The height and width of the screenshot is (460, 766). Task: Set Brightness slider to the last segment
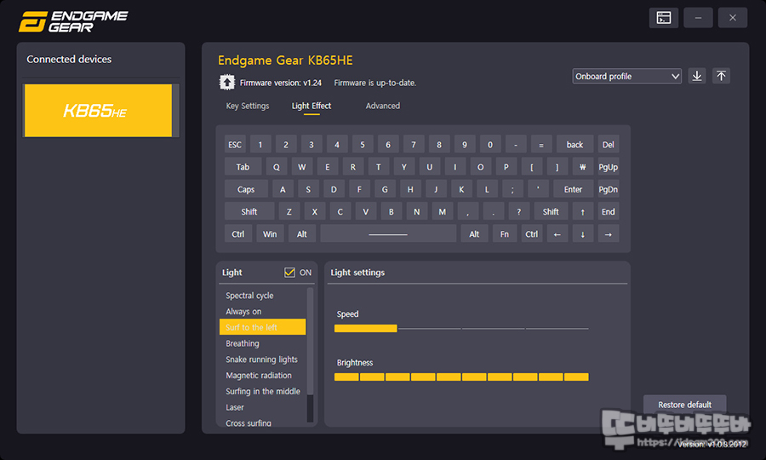[576, 377]
